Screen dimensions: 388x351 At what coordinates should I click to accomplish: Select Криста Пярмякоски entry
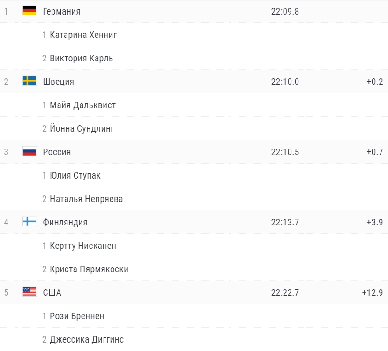pyautogui.click(x=89, y=269)
